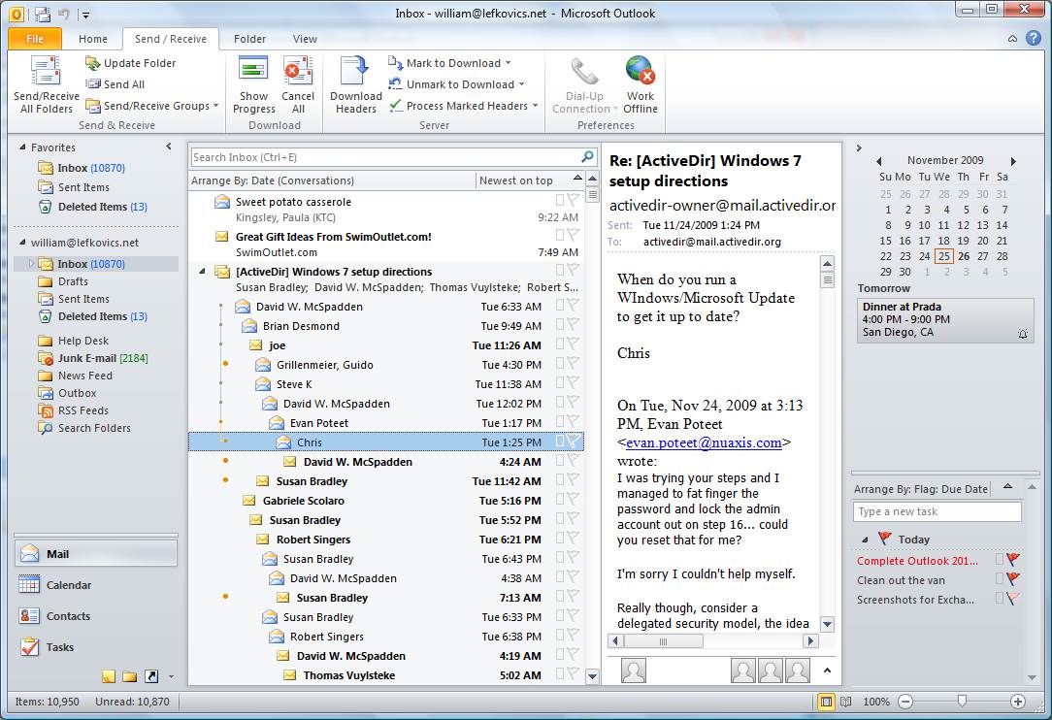
Task: Click reminder bell on Dinner at Prada
Action: (1023, 334)
